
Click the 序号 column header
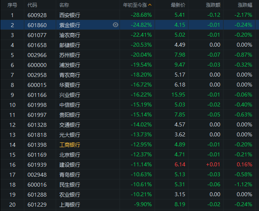(x=12, y=5)
